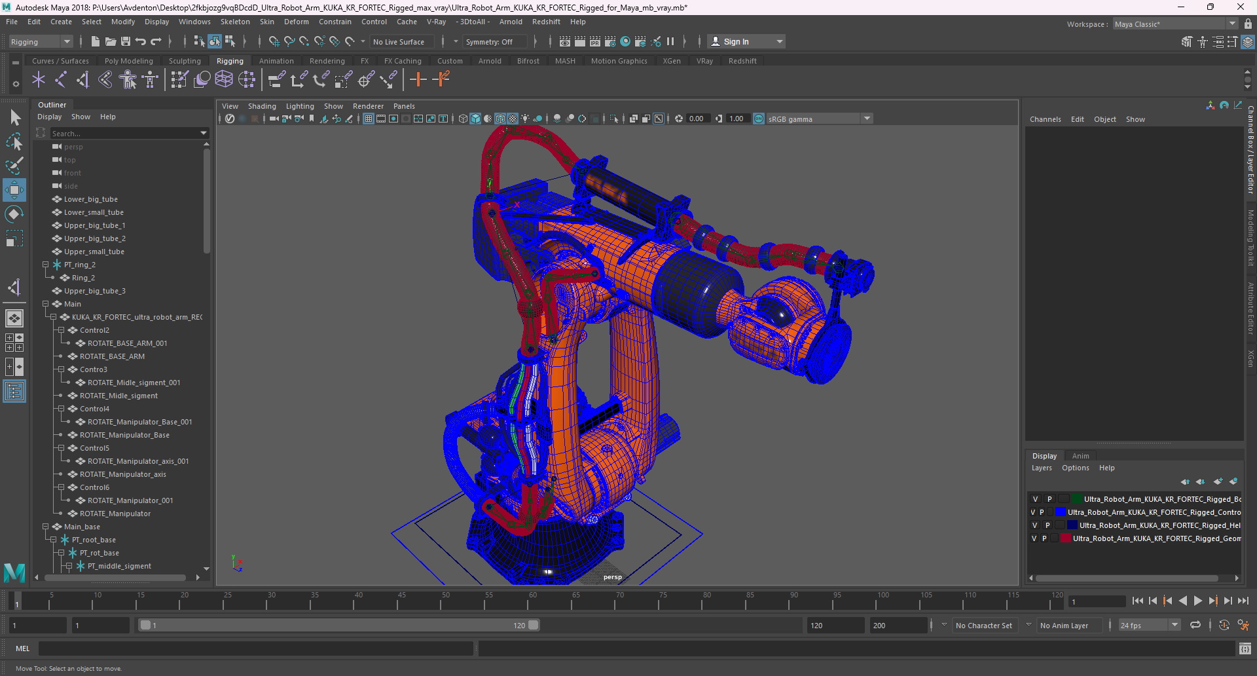Screen dimensions: 1257x676
Task: Click the Quick Rig shelf icon
Action: point(128,80)
